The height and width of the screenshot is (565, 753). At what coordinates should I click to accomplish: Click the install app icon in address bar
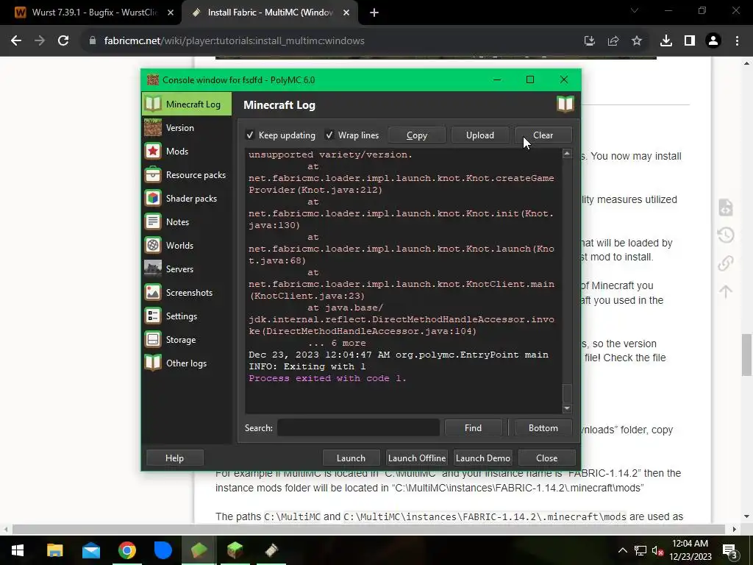590,41
